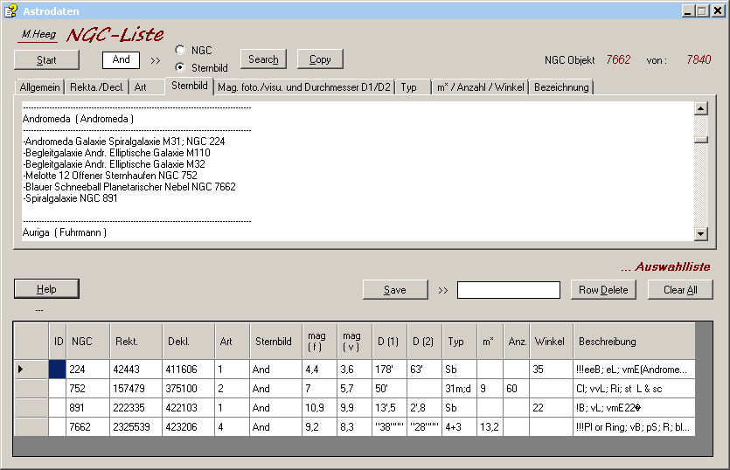Click the 'Auriga ( Fuhrmann )' heading
730x470 pixels.
click(x=64, y=232)
